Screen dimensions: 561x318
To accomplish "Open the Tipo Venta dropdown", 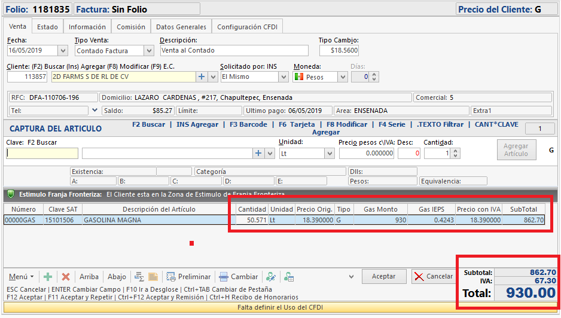I will pyautogui.click(x=148, y=51).
